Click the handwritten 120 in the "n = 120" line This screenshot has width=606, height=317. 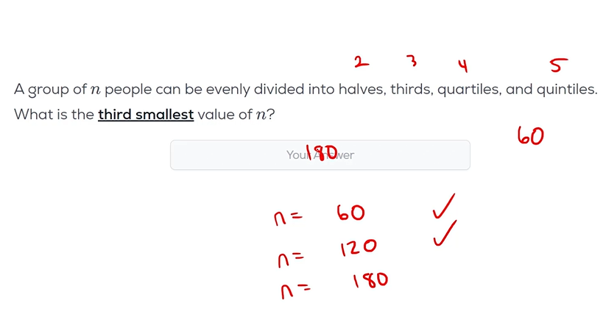pos(359,247)
